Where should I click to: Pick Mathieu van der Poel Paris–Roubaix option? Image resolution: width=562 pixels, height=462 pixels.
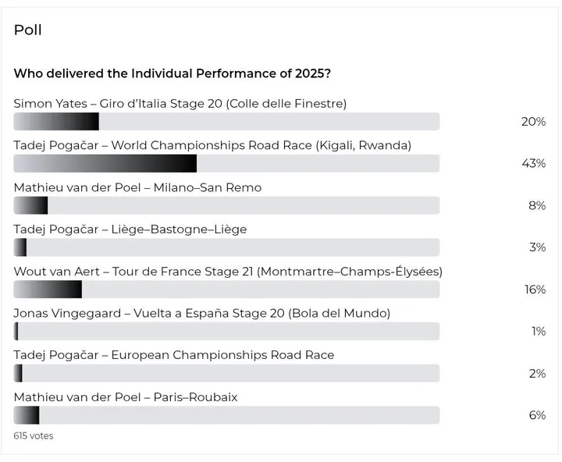126,397
